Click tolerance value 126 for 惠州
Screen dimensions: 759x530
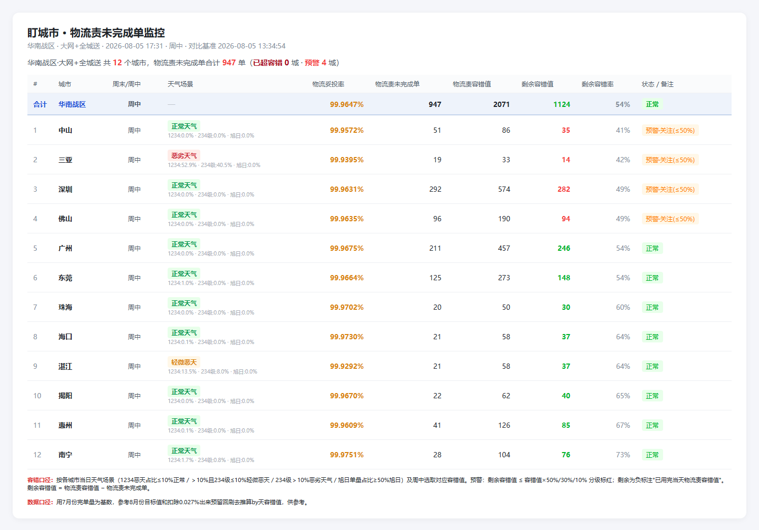pyautogui.click(x=504, y=425)
